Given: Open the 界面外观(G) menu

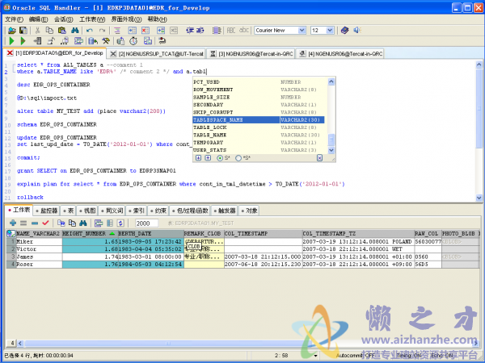Looking at the screenshot, I should pos(126,19).
